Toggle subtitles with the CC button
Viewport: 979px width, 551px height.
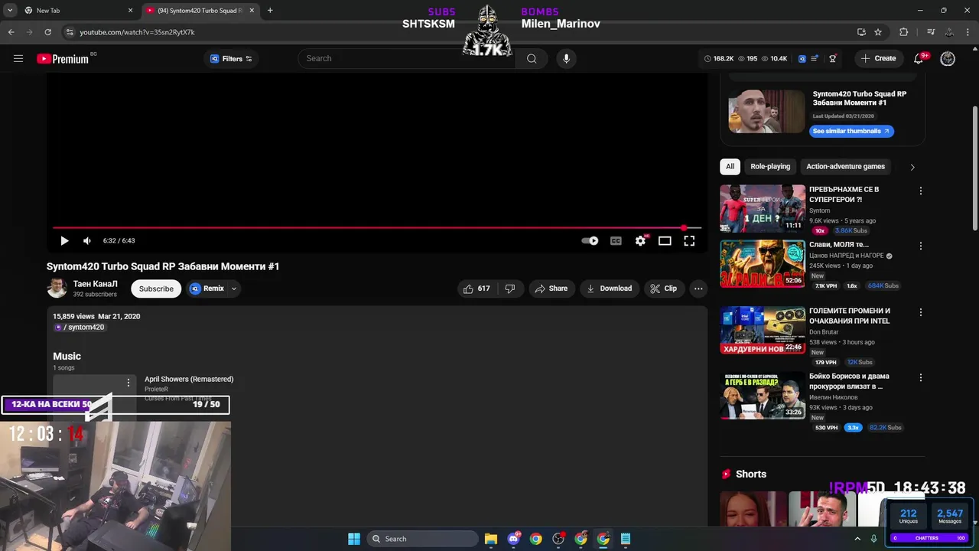click(616, 240)
